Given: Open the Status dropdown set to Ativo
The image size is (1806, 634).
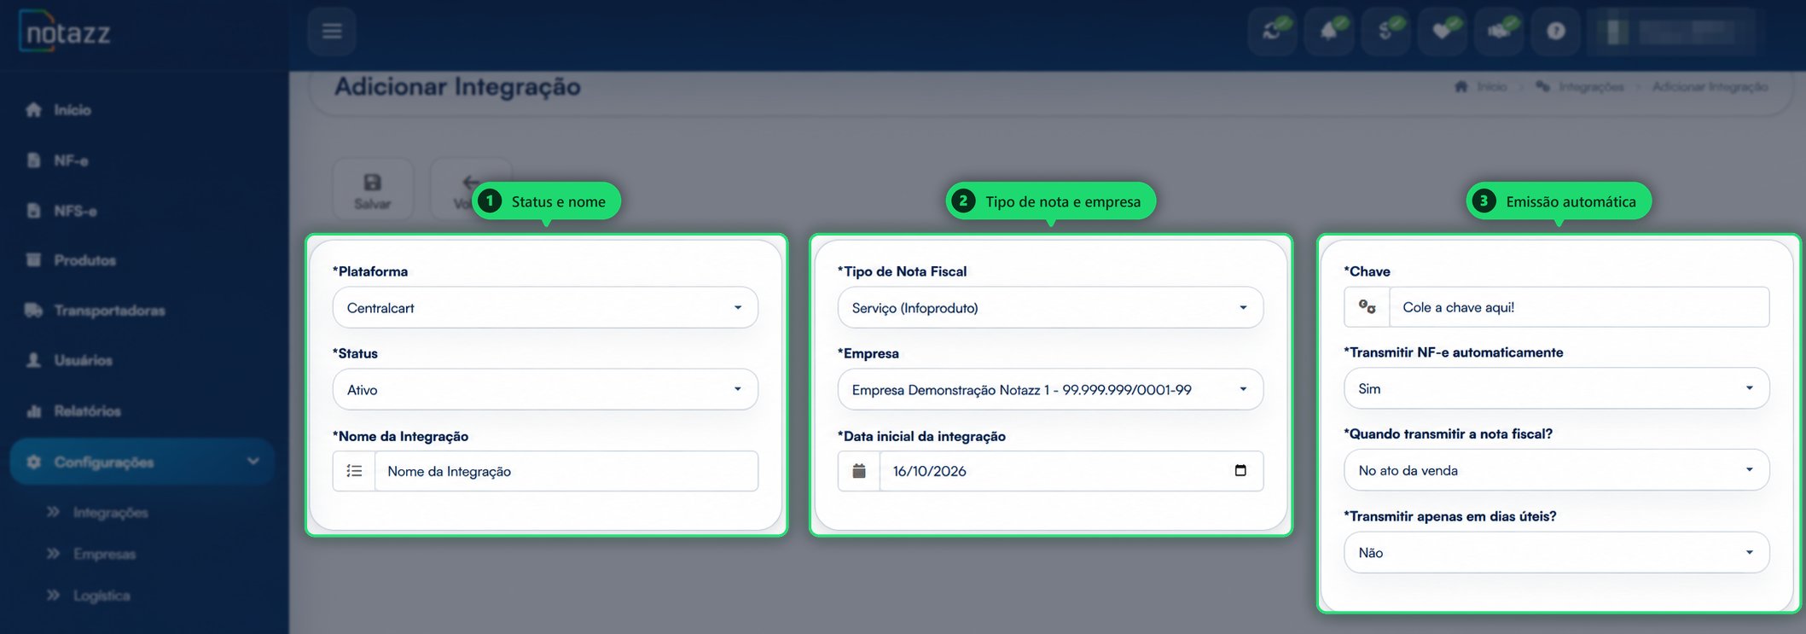Looking at the screenshot, I should click(545, 389).
